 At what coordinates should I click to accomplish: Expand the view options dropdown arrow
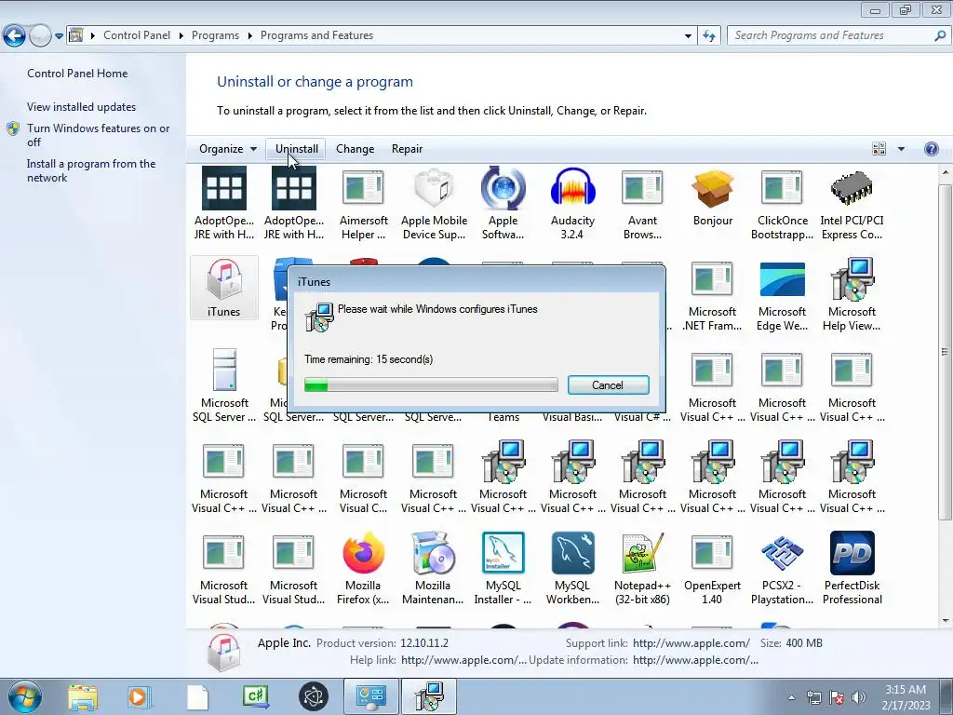901,149
